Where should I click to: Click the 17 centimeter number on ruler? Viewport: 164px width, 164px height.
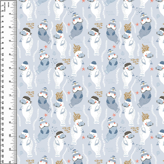2,92
